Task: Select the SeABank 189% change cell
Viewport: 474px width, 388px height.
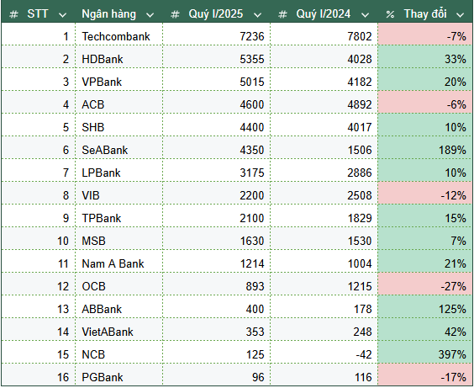Action: 424,150
